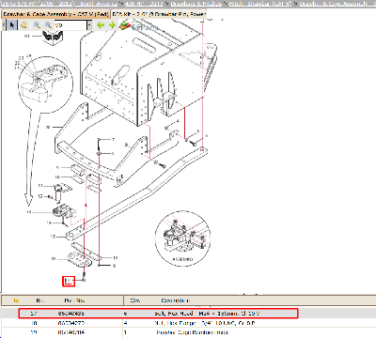Screen dimensions: 376x338
Task: Click the circular ASSEMBLY detail view in diagram
Action: click(x=182, y=238)
